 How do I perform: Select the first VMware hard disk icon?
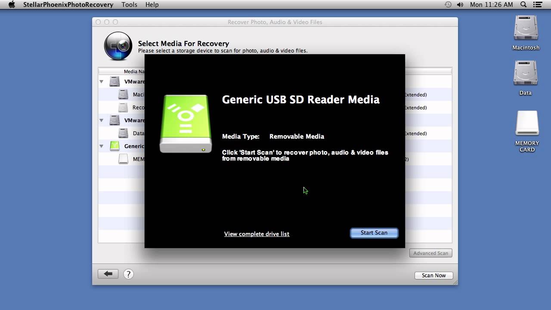(115, 81)
